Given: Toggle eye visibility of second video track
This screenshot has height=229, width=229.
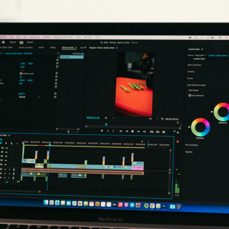Looking at the screenshot, I should coord(6,152).
